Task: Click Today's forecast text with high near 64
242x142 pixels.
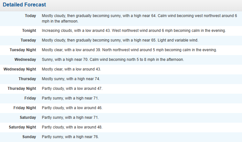Action: coord(139,18)
